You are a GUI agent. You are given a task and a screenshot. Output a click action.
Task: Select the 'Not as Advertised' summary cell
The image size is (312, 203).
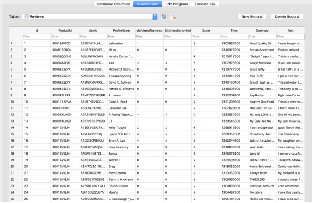coord(262,50)
